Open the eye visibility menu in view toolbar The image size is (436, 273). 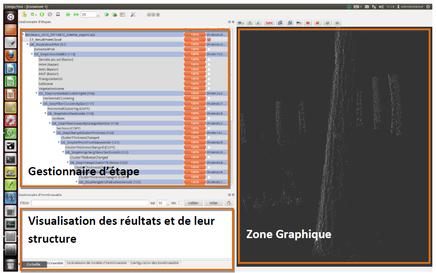click(240, 22)
